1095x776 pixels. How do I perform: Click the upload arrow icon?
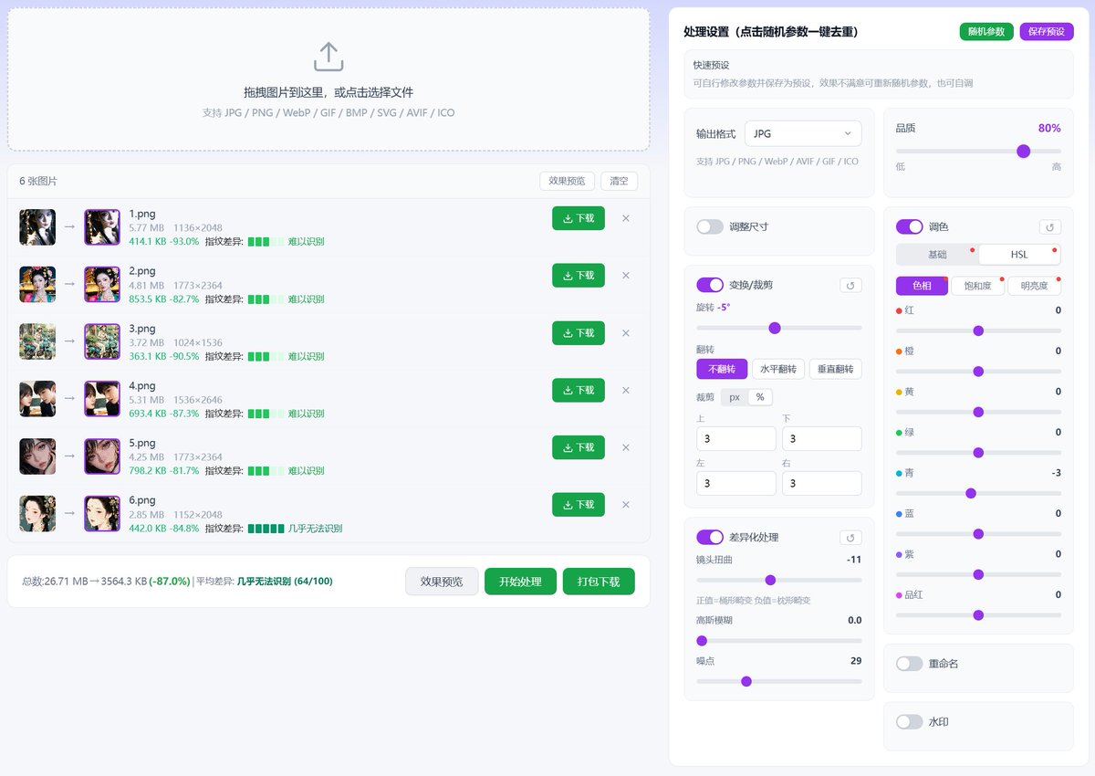(x=328, y=57)
